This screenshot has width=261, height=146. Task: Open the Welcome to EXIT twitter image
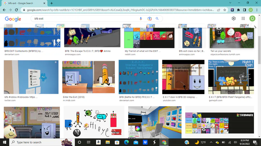pos(31,77)
